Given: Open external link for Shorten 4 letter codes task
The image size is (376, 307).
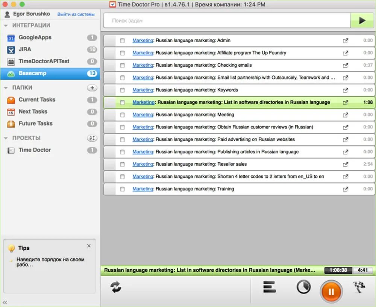Looking at the screenshot, I should (x=345, y=177).
